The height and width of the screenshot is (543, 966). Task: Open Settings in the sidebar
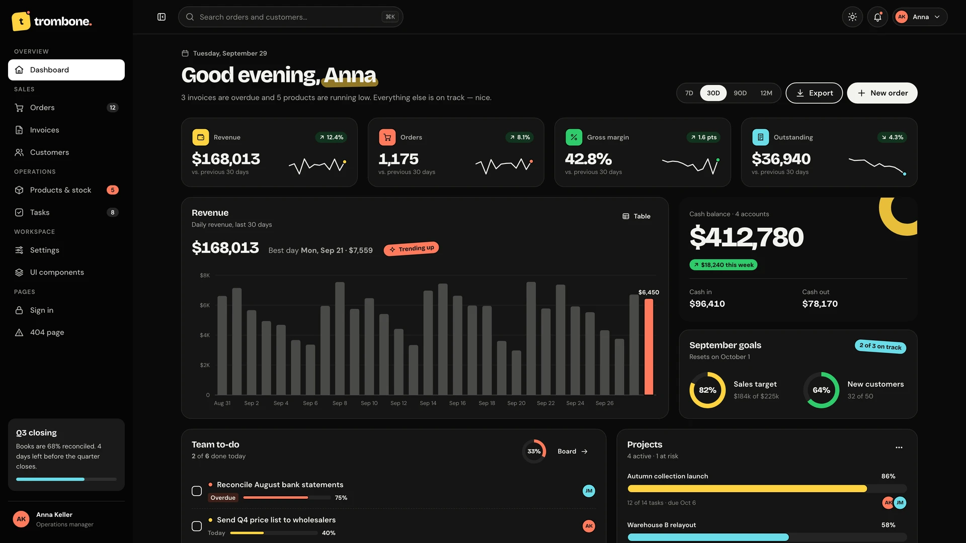(66, 250)
